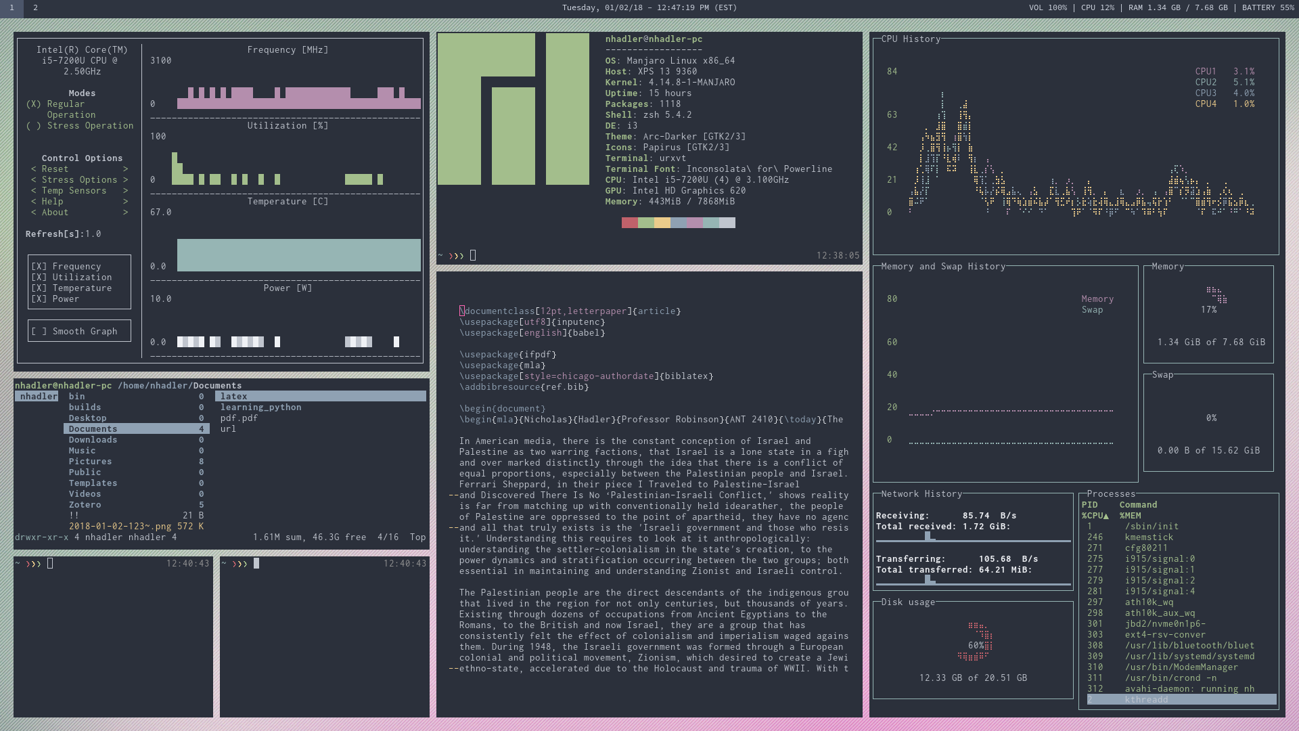1299x731 pixels.
Task: Toggle the Temperature graph checkbox
Action: pos(39,288)
